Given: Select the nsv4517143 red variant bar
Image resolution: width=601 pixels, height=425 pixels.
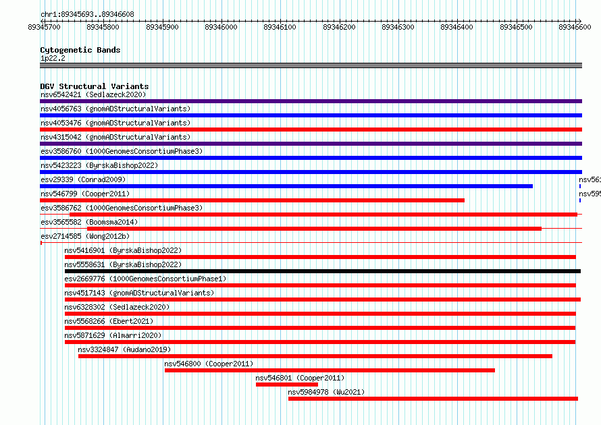Looking at the screenshot, I should point(323,300).
